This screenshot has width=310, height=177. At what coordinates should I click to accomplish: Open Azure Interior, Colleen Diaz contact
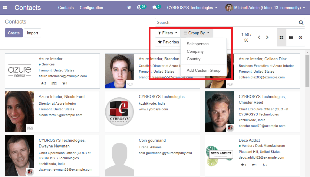click(x=262, y=59)
